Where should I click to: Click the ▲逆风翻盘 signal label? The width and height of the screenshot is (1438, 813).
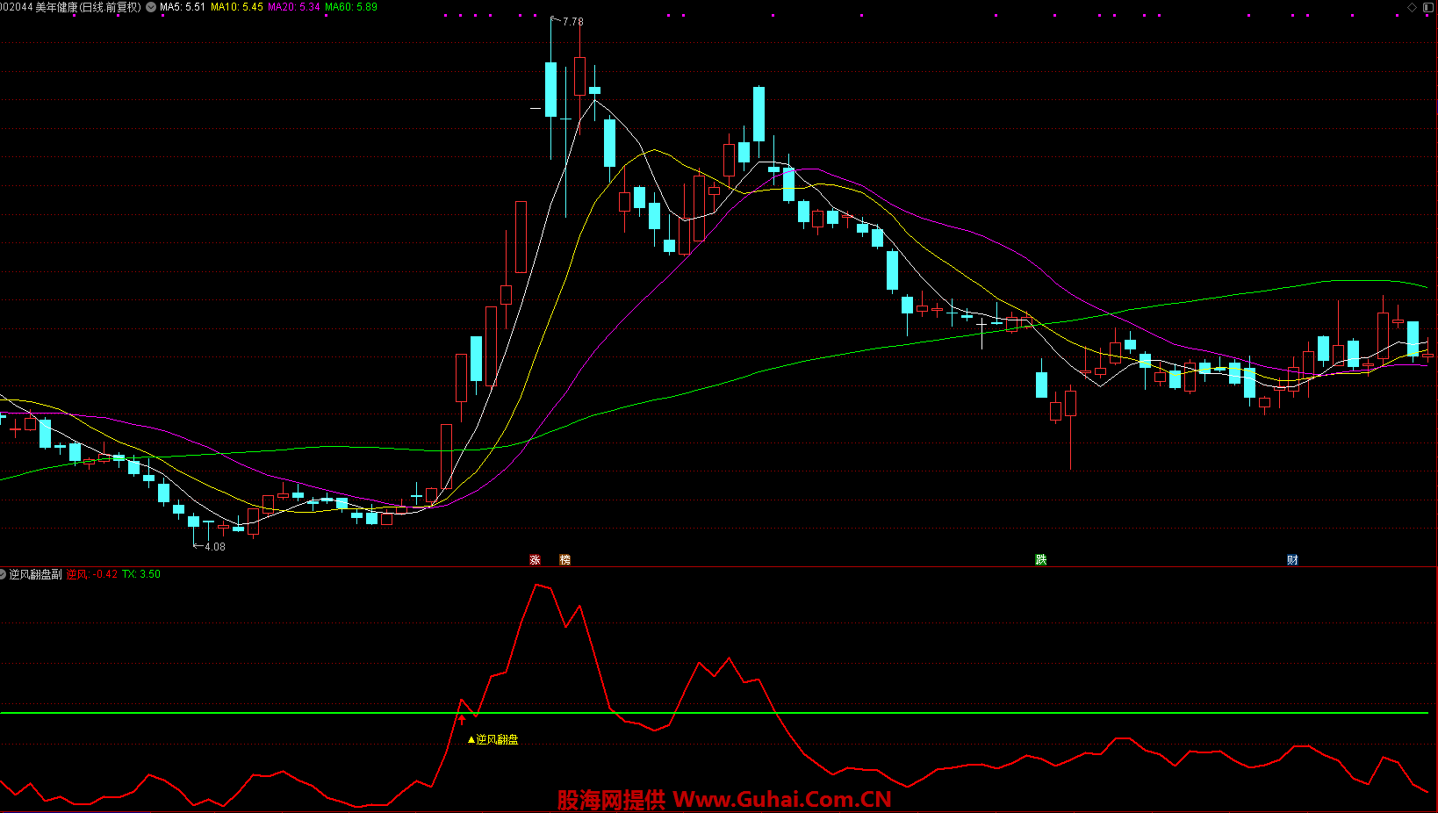point(493,739)
